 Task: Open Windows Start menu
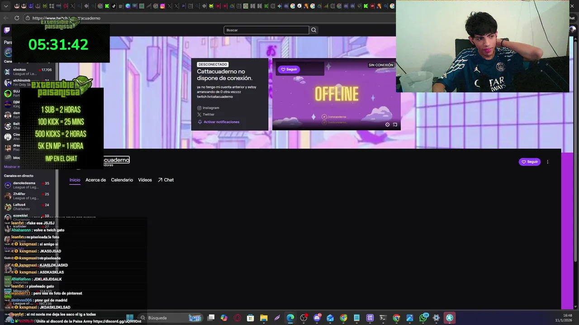130,318
